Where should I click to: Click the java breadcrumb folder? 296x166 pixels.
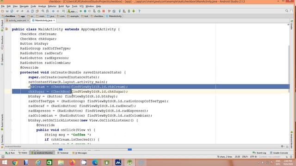tap(50, 16)
